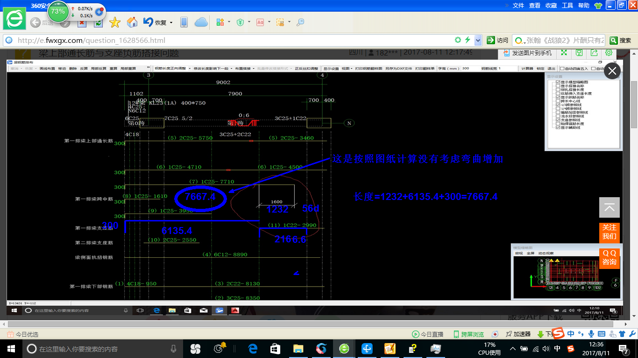Click the cloud sync icon

coord(201,22)
